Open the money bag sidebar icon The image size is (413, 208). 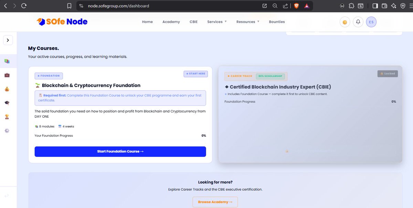tap(7, 89)
